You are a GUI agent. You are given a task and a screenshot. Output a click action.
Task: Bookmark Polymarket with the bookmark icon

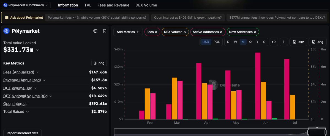[105, 31]
